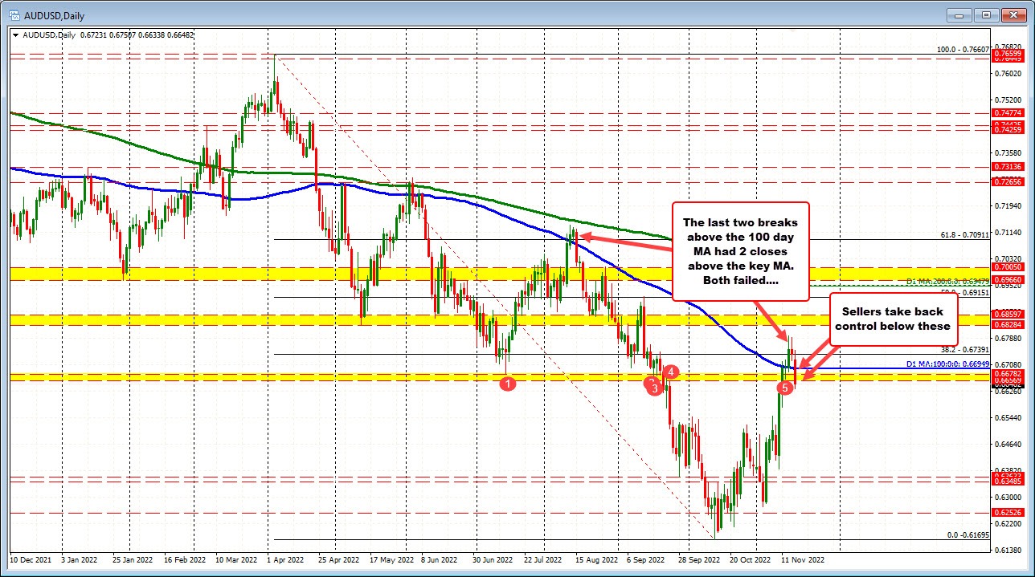Click the date label 16 Feb 2022
Screen dimensions: 1035x577
(186, 559)
